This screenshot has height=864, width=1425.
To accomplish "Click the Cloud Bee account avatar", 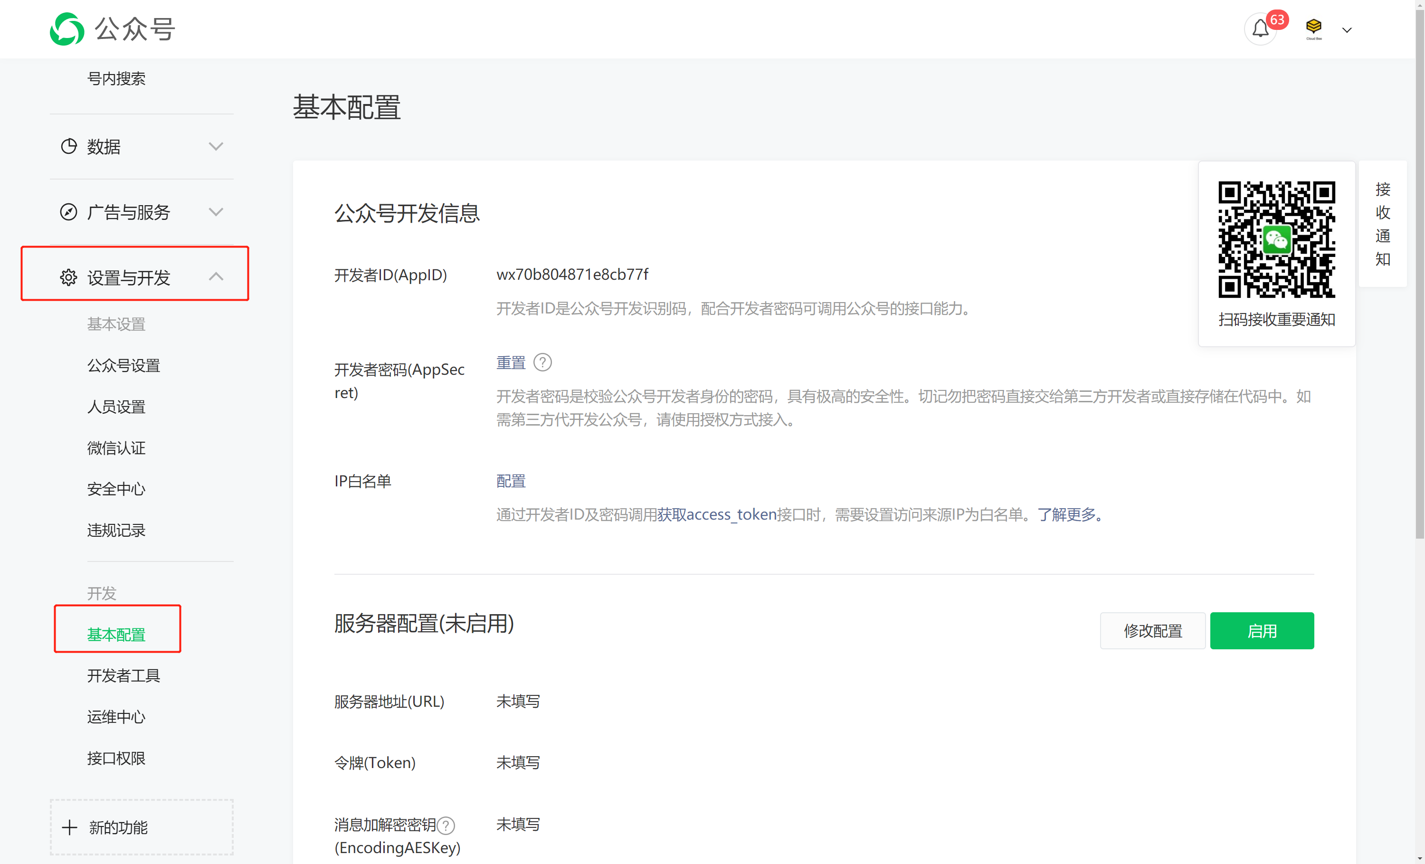I will (x=1313, y=28).
